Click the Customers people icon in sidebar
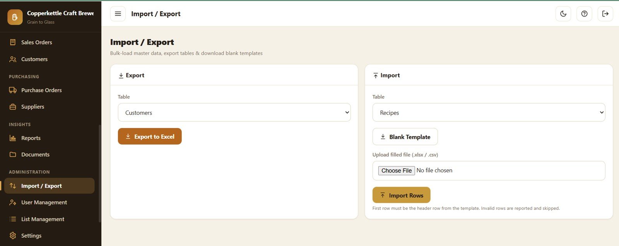Image resolution: width=619 pixels, height=246 pixels. click(x=13, y=59)
